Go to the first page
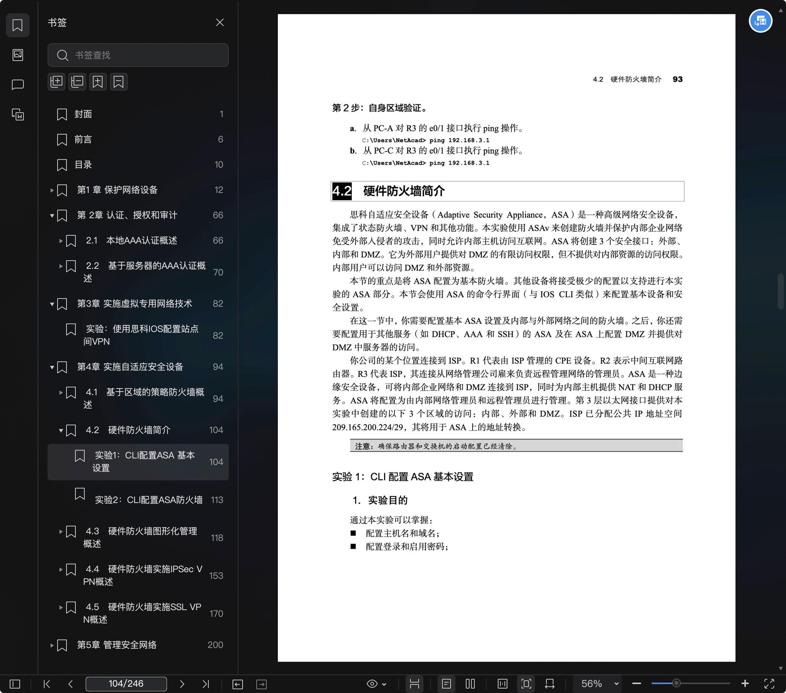The width and height of the screenshot is (786, 693). pos(47,684)
